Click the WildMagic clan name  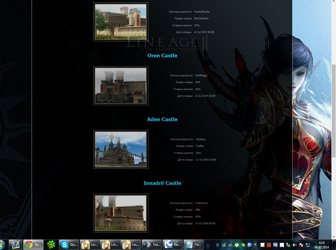point(201,76)
